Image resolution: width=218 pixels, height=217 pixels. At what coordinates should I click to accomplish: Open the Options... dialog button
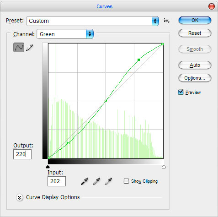[195, 78]
